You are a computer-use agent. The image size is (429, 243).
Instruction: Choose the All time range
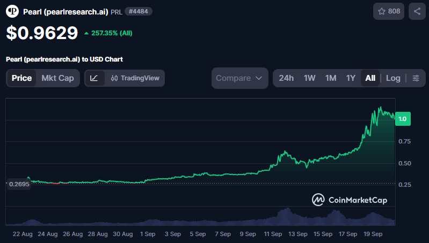coord(370,78)
